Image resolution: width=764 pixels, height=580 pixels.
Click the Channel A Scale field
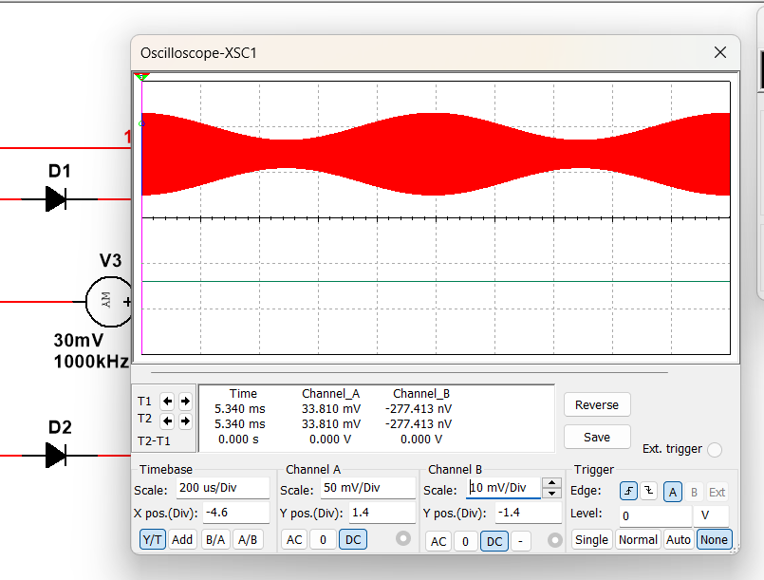[x=368, y=488]
